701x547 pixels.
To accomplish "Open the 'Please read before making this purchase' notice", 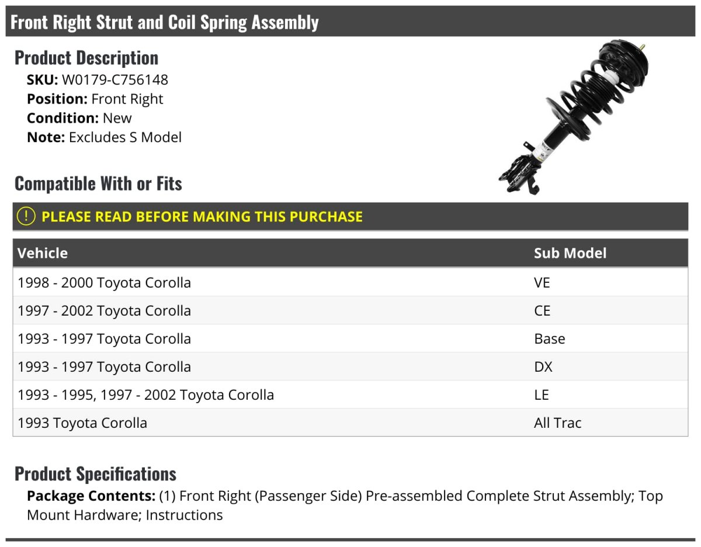I will (x=202, y=217).
